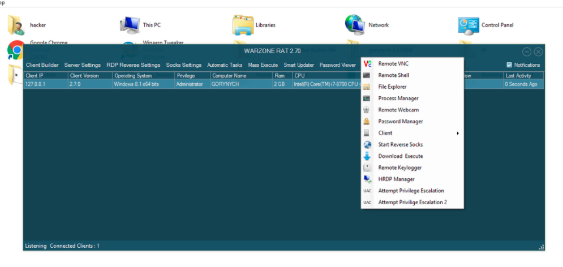This screenshot has height=267, width=563.
Task: Toggle the Notifications checkbox
Action: click(509, 65)
